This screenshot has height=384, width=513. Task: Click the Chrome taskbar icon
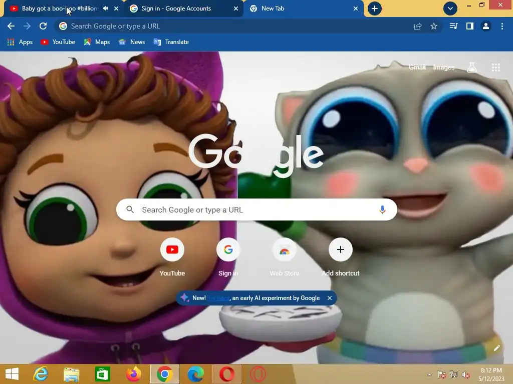click(164, 374)
